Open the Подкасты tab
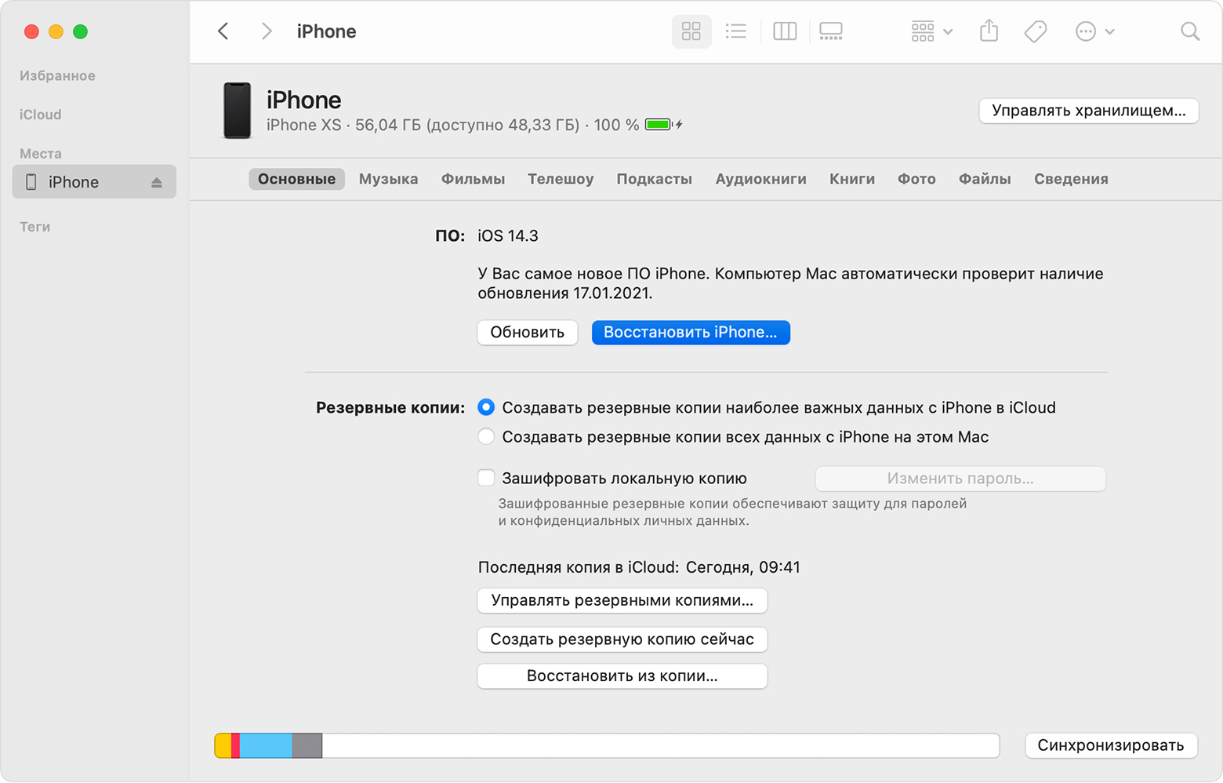 pos(654,179)
